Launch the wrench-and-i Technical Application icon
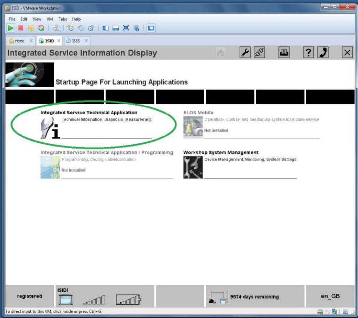This screenshot has height=318, width=358. click(50, 128)
